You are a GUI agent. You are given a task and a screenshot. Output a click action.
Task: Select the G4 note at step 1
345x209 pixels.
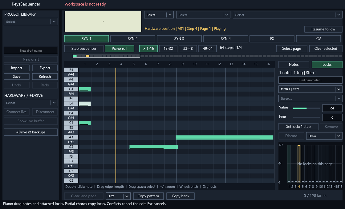85,89
